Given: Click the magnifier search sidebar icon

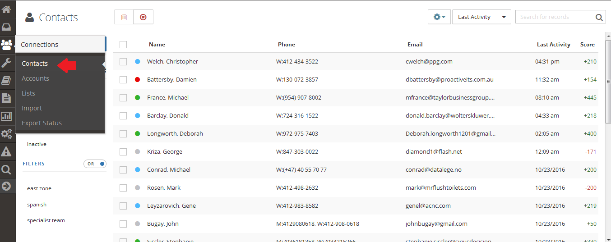Looking at the screenshot, I should tap(7, 169).
